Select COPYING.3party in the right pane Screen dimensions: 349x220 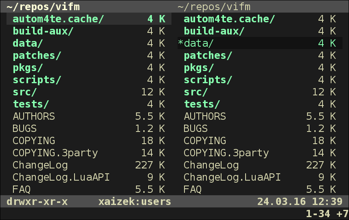click(260, 153)
